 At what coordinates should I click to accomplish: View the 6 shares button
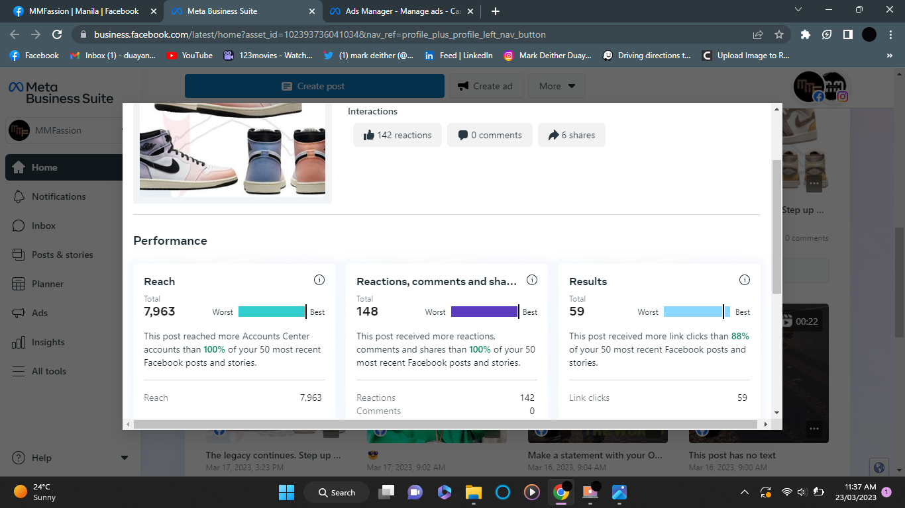(x=572, y=135)
